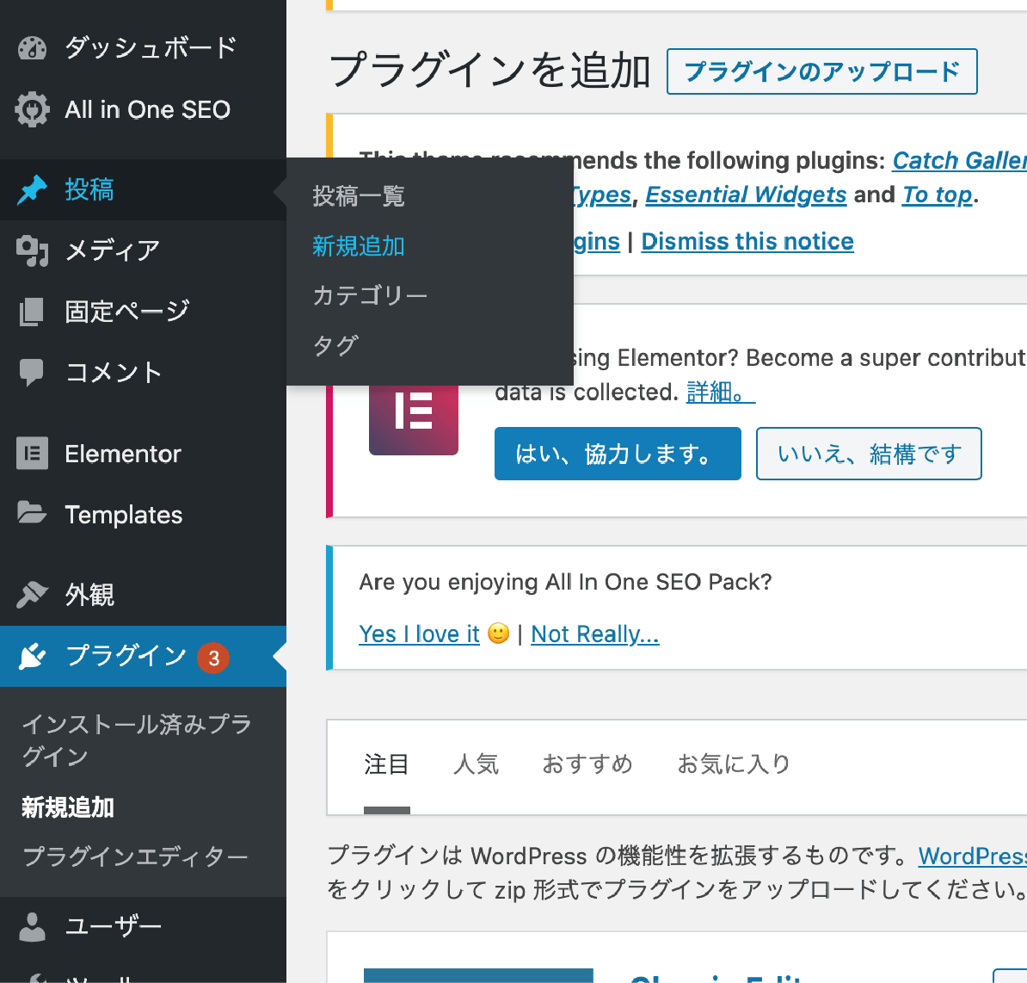This screenshot has height=983, width=1027.
Task: Click the いいえ、結構です button
Action: point(869,454)
